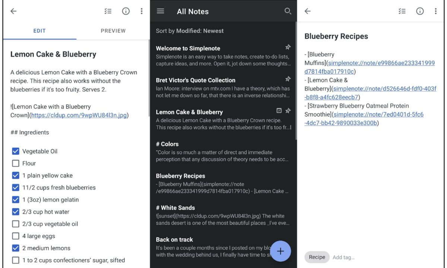Open the overflow menu on Blueberry Recipes
This screenshot has width=447, height=268.
pyautogui.click(x=435, y=11)
